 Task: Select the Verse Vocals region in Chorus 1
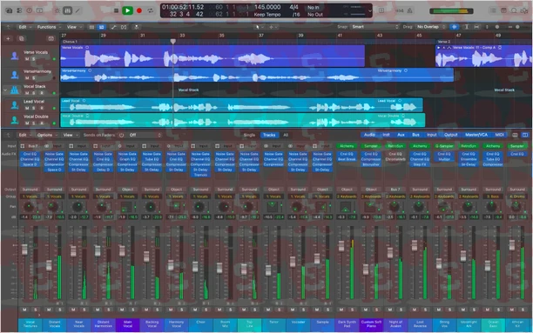[213, 56]
